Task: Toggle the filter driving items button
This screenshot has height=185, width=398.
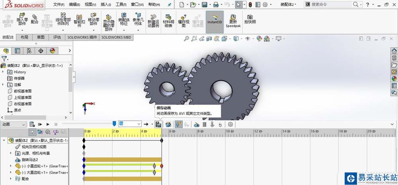Action: tap(48, 132)
